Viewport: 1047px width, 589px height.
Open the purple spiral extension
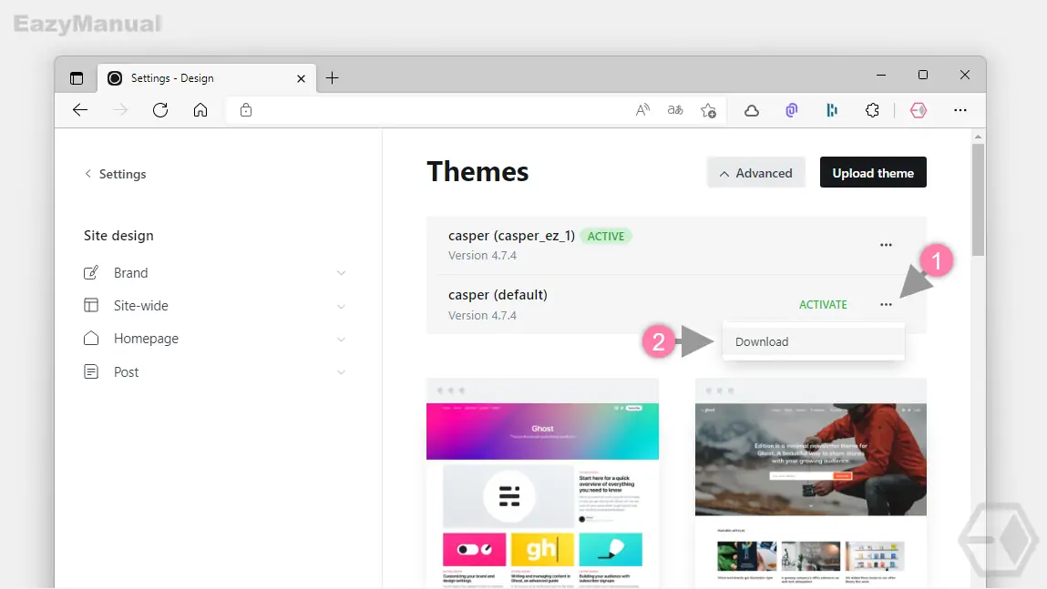pos(791,110)
